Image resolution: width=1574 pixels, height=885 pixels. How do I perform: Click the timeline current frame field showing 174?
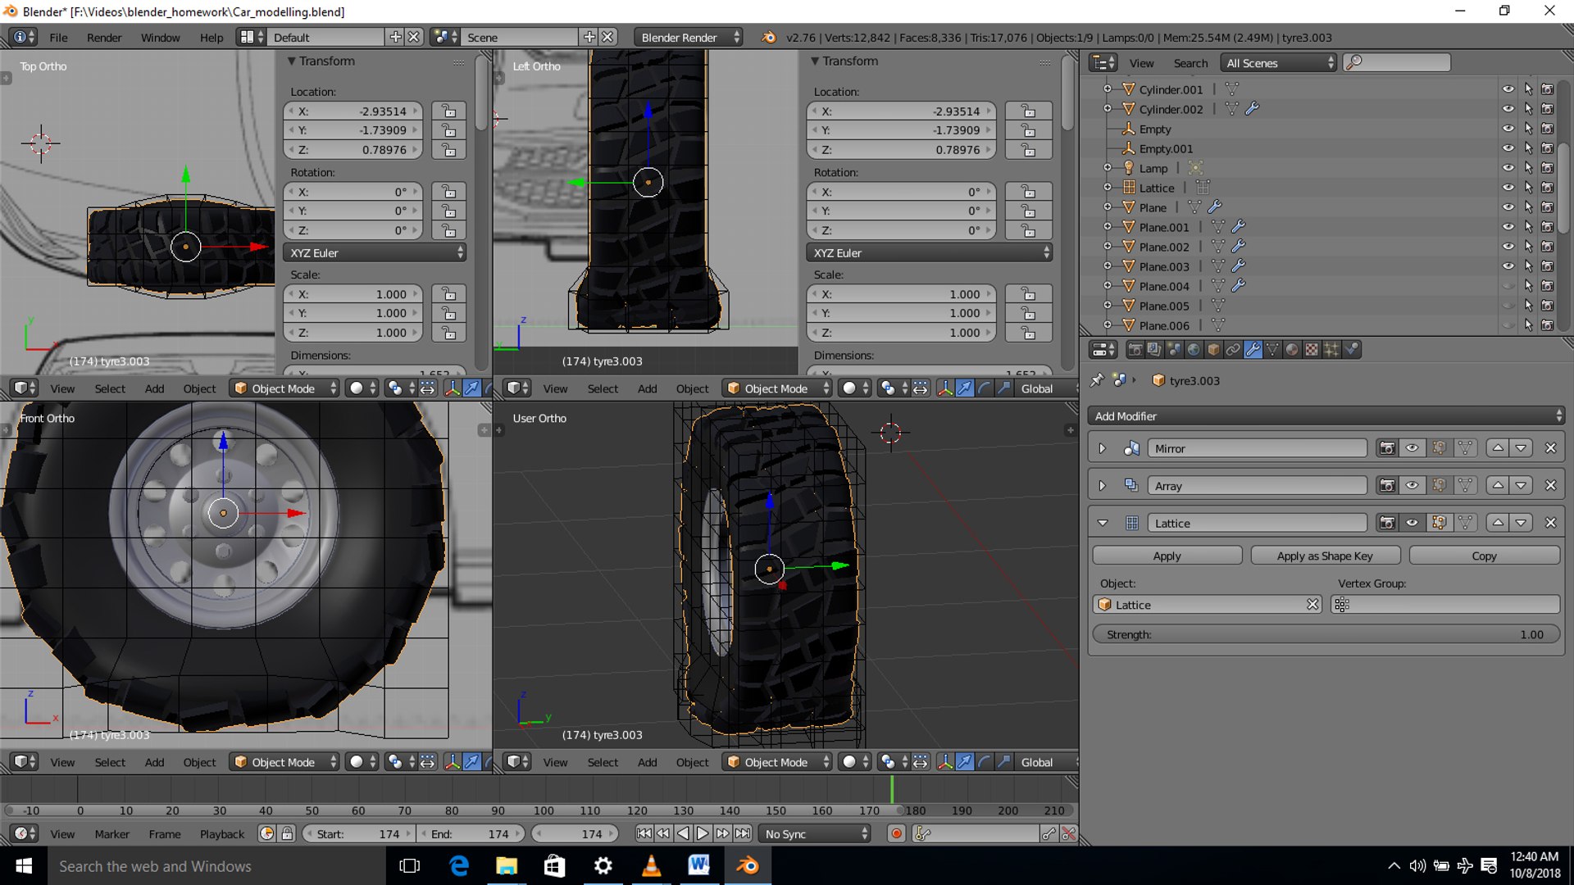[575, 833]
